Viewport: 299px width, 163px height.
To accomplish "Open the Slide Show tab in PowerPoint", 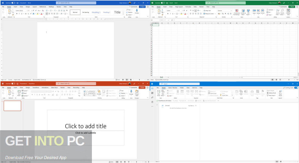I will point(54,88).
